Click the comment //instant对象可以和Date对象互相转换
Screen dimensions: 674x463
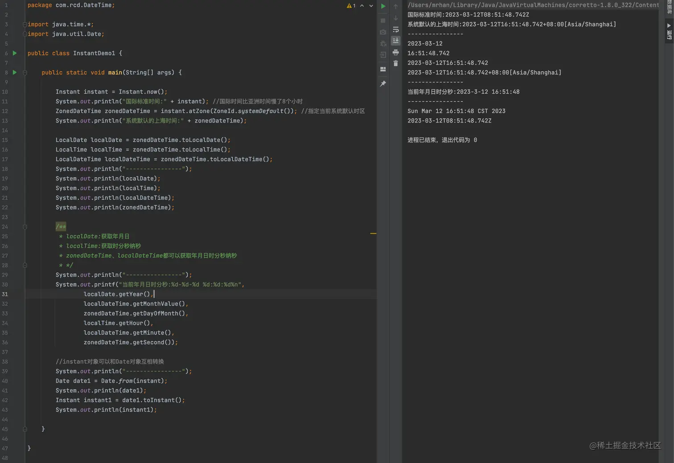coord(110,361)
